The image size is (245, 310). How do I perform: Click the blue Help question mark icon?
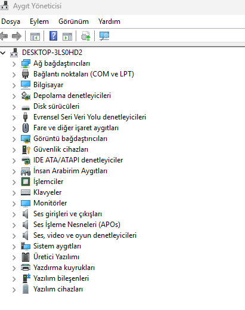(x=53, y=36)
